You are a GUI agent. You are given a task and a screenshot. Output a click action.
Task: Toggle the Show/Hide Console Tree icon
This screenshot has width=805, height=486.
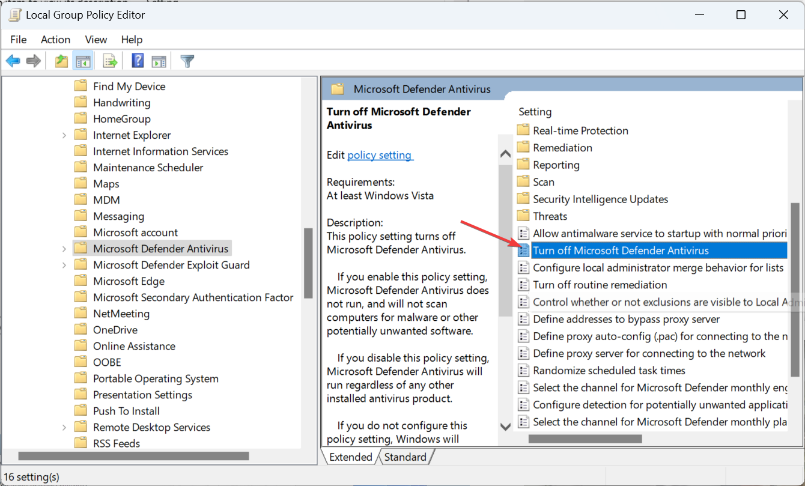point(82,61)
